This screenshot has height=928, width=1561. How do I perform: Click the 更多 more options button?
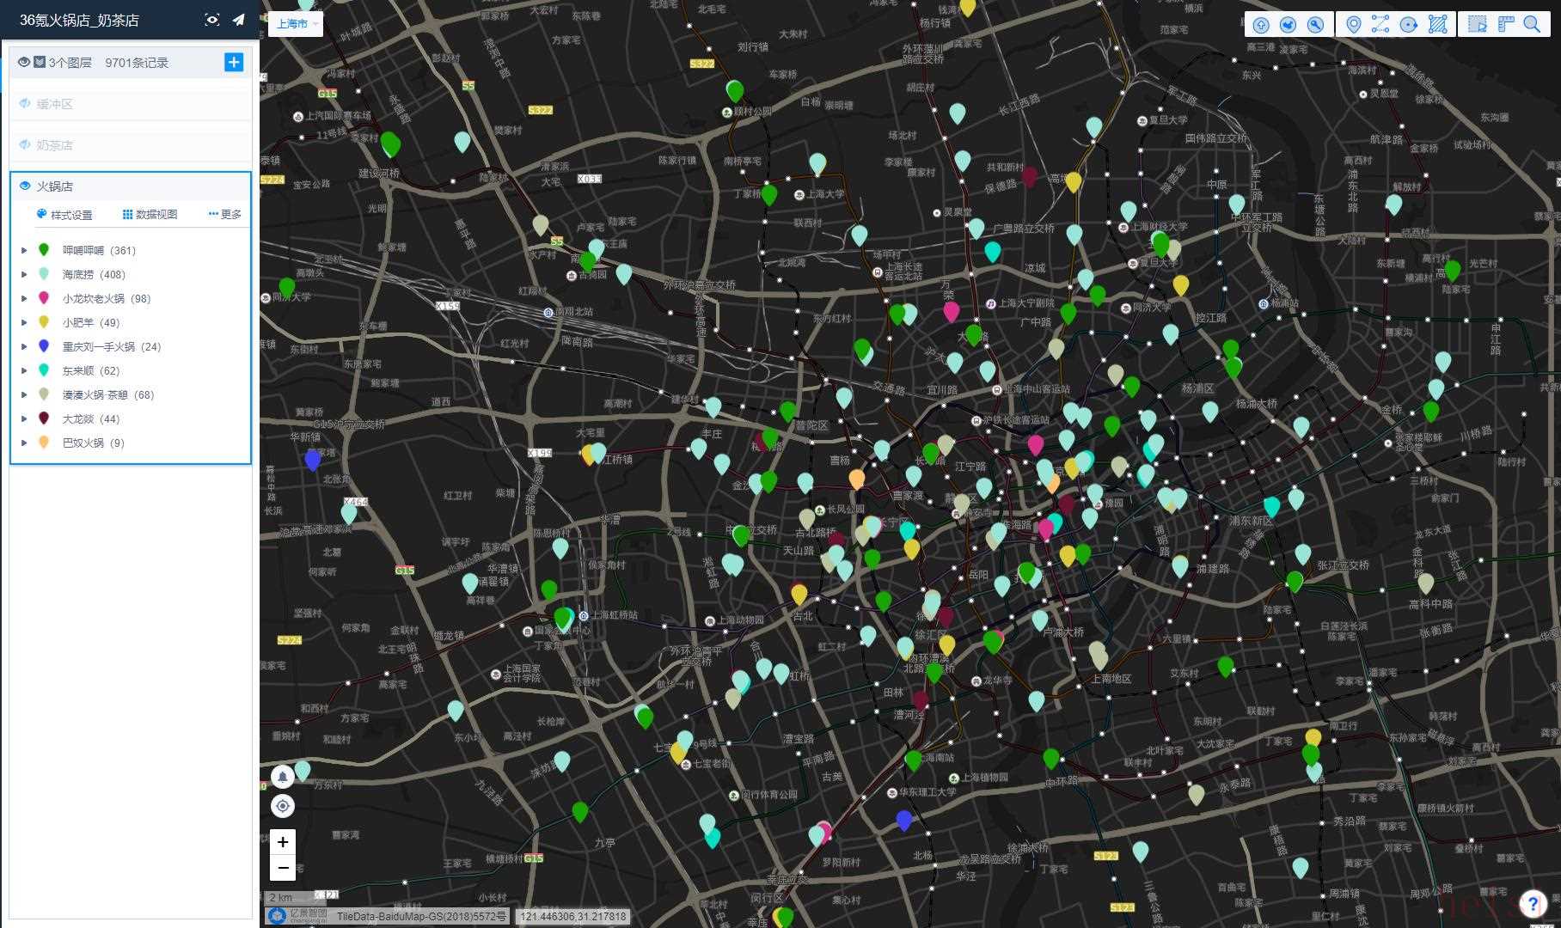point(225,215)
